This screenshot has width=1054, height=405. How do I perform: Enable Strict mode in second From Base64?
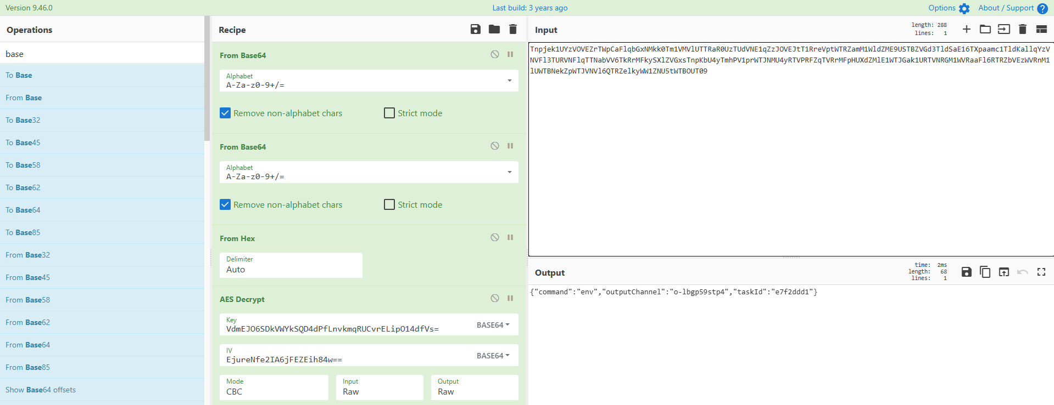tap(389, 205)
